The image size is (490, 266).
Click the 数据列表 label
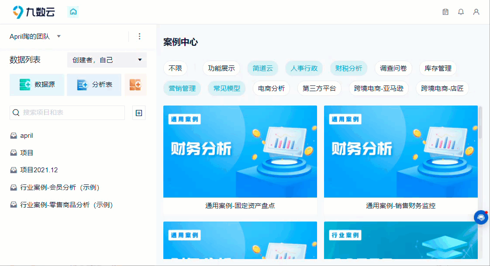(25, 60)
